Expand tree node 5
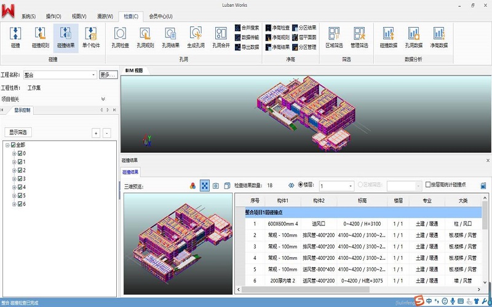This screenshot has height=307, width=492. click(x=14, y=196)
